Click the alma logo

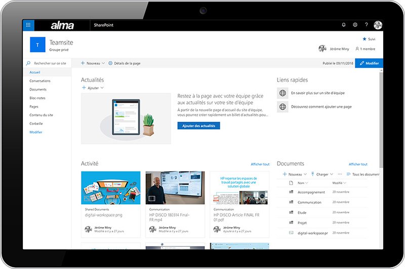[x=62, y=25]
